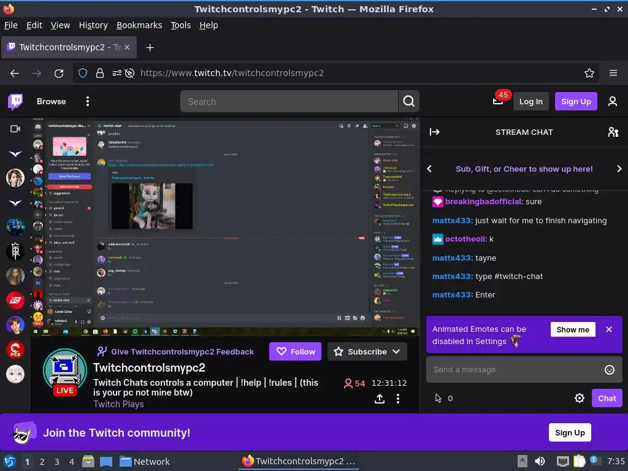Open the Firefox File menu

11,25
